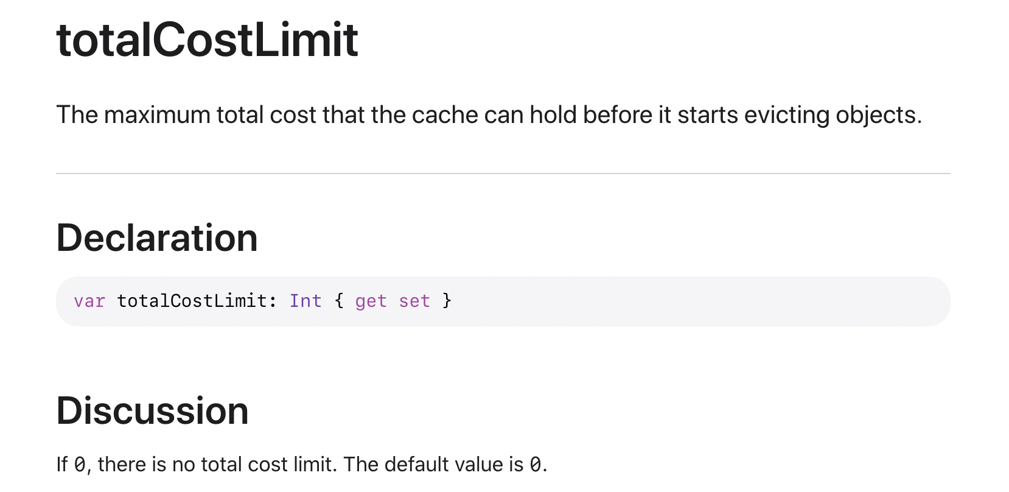1009x492 pixels.
Task: Select the var keyword in the code
Action: coord(89,301)
